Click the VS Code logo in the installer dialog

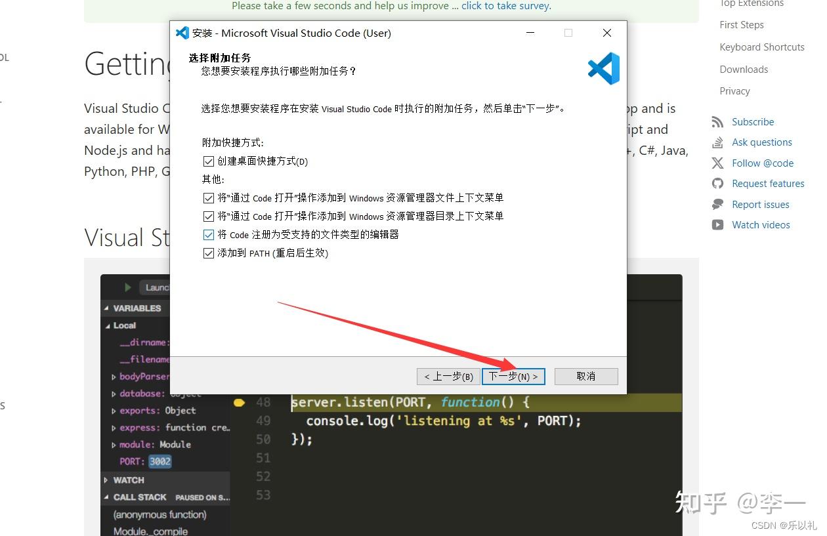603,68
